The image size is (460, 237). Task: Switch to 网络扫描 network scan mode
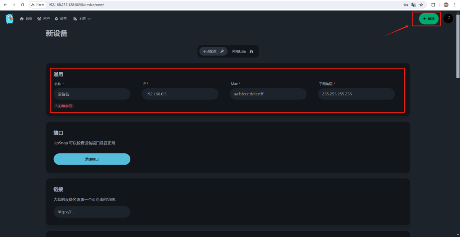coord(243,51)
